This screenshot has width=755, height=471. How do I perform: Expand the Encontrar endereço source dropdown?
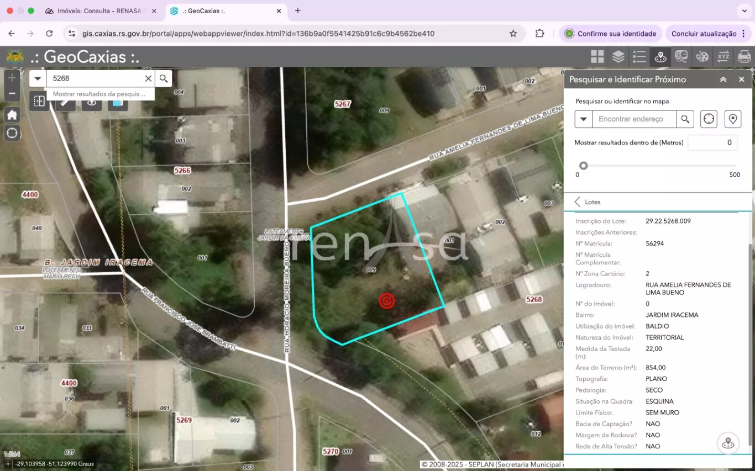point(583,119)
